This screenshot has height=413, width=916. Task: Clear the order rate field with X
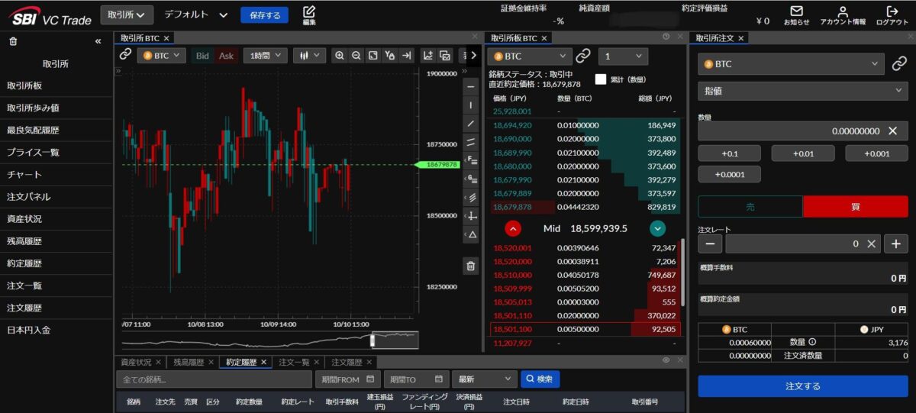(872, 244)
